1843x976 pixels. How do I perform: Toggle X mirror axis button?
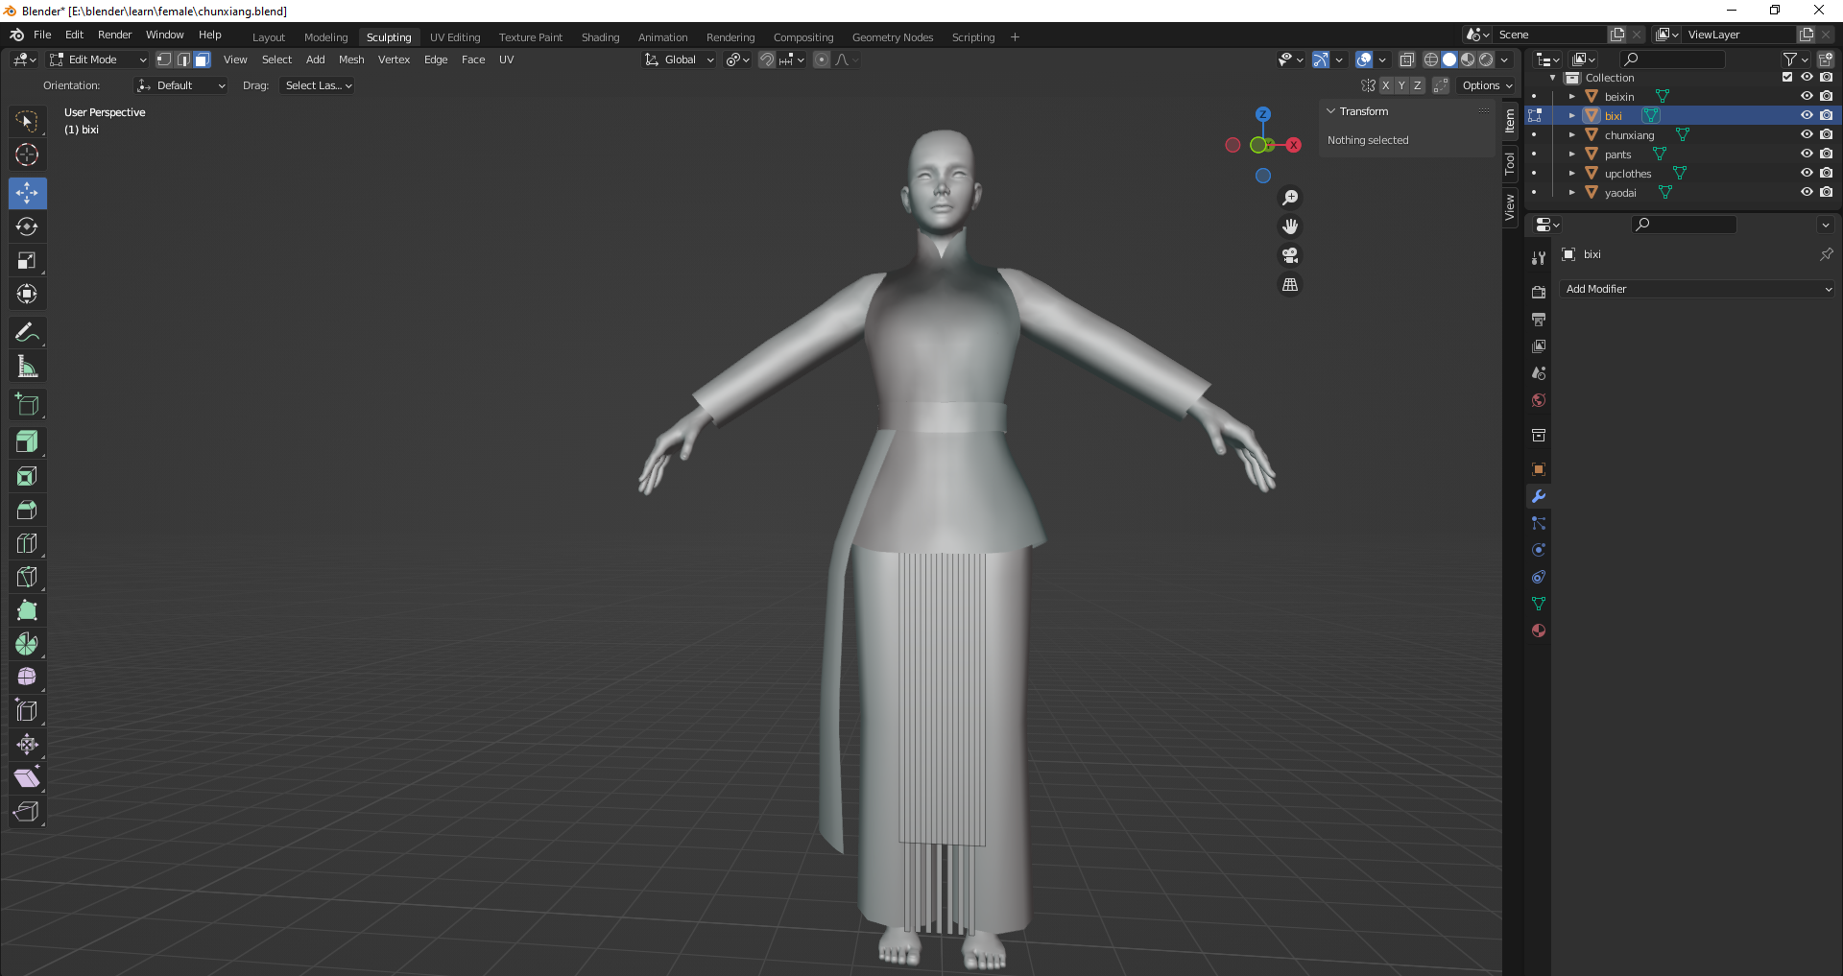(x=1385, y=85)
